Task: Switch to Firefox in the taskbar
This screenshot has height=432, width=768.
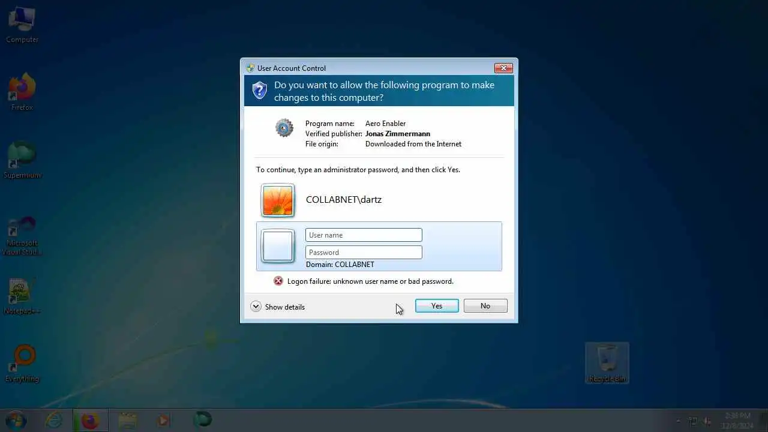Action: click(91, 420)
